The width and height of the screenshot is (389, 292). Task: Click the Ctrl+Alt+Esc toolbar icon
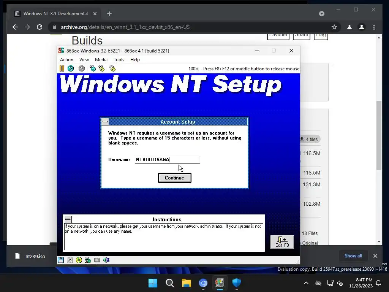pyautogui.click(x=101, y=68)
